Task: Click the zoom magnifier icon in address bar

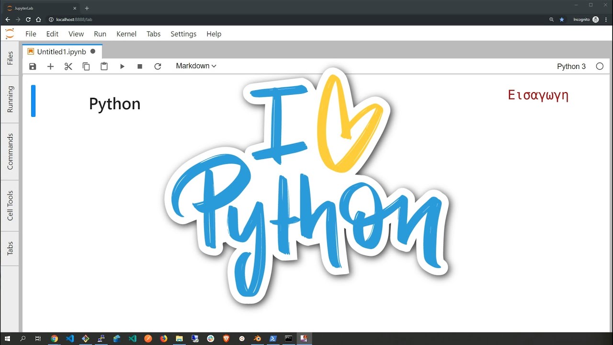Action: (x=552, y=20)
